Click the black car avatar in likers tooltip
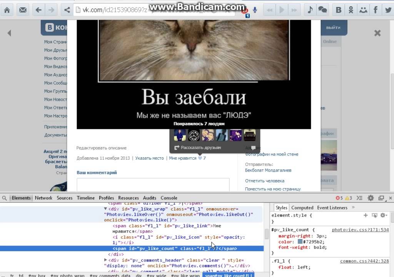The height and width of the screenshot is (277, 394). point(249,135)
